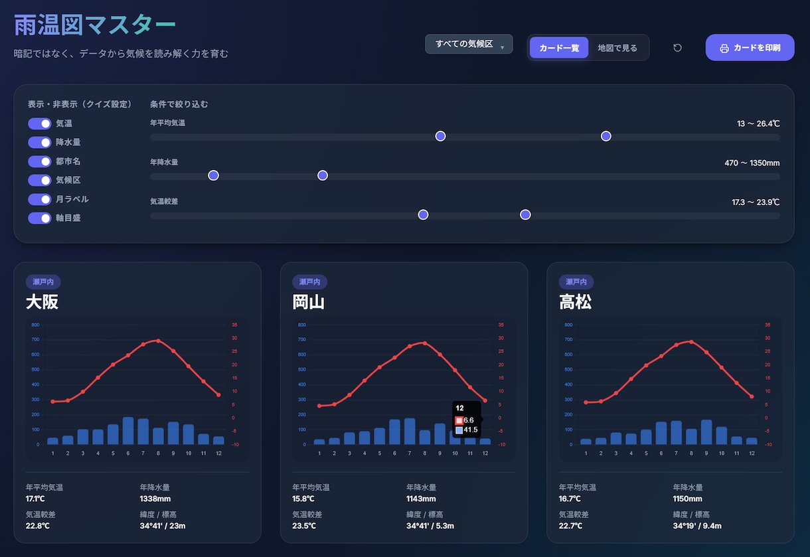Click the 470 ~ 1350mm range readout
Screen dimensions: 810x557
752,163
